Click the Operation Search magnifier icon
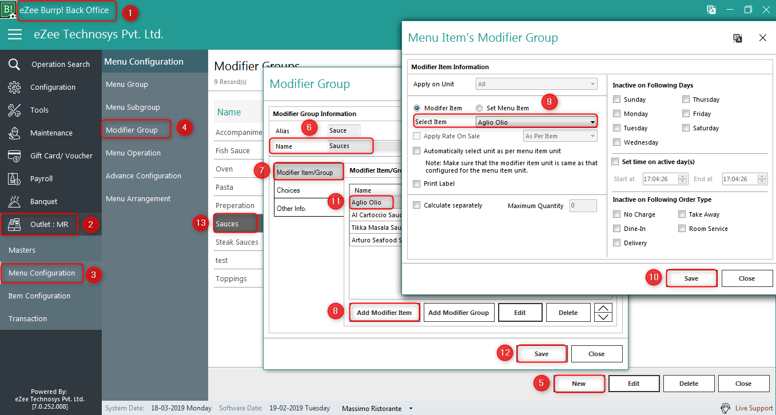Image resolution: width=776 pixels, height=415 pixels. (14, 64)
